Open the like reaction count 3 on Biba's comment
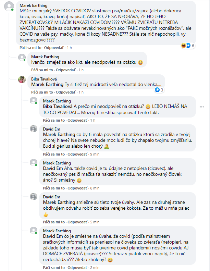Viewport: 210px width, 271px height. click(x=159, y=90)
